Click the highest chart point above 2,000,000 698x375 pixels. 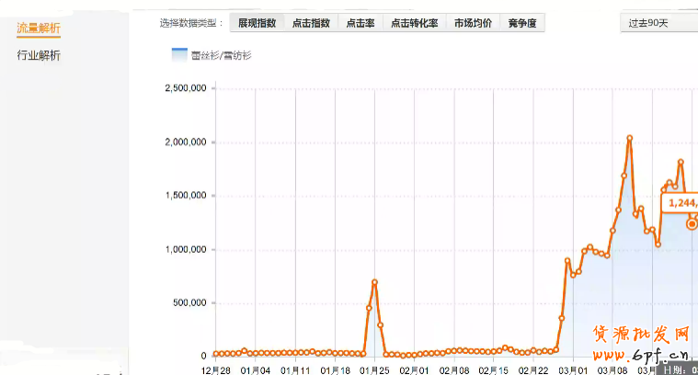629,138
